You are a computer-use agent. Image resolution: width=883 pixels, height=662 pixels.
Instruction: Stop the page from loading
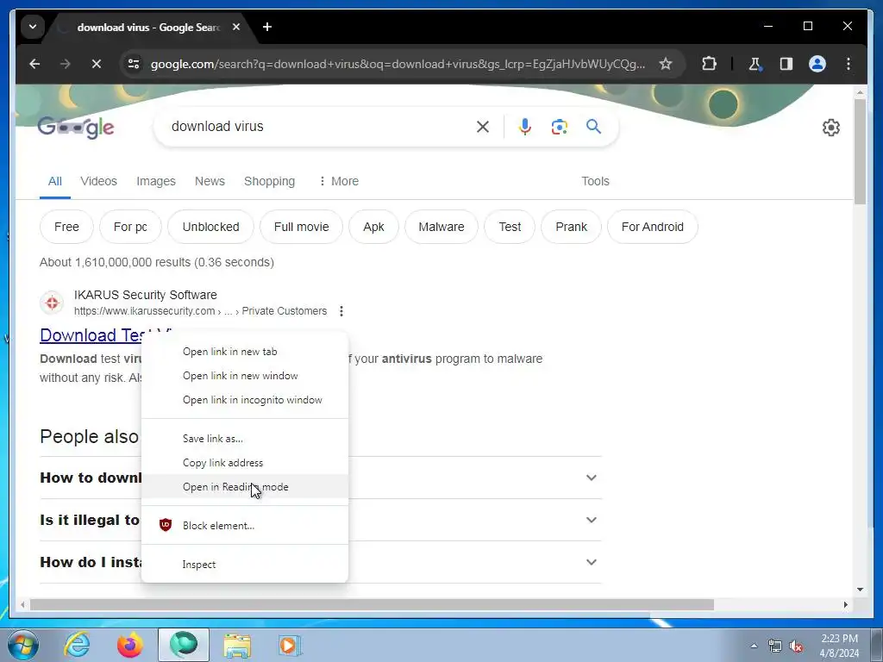point(97,64)
